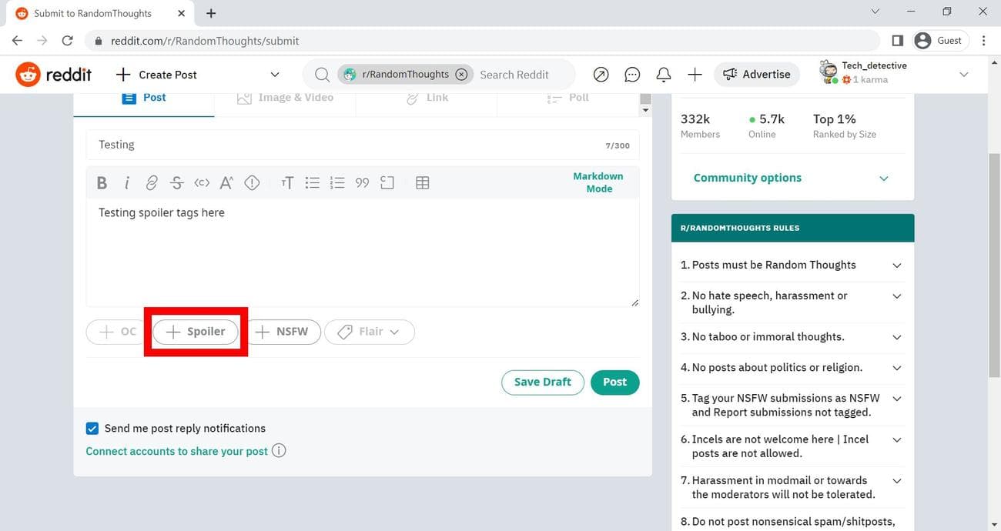Insert a link using the toolbar icon
1001x531 pixels.
(152, 183)
